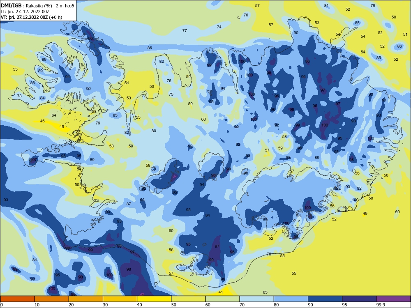
Task: Click the '99.9' legend tick label
Action: [x=380, y=305]
